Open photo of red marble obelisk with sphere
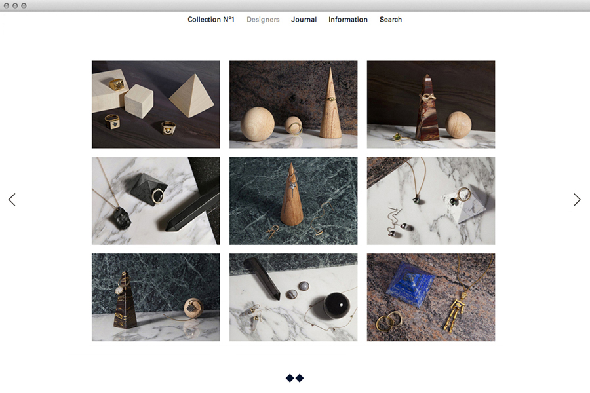This screenshot has height=393, width=590. tap(431, 104)
